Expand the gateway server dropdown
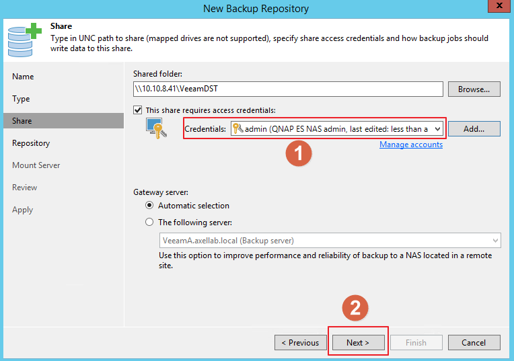The width and height of the screenshot is (514, 361). [495, 240]
